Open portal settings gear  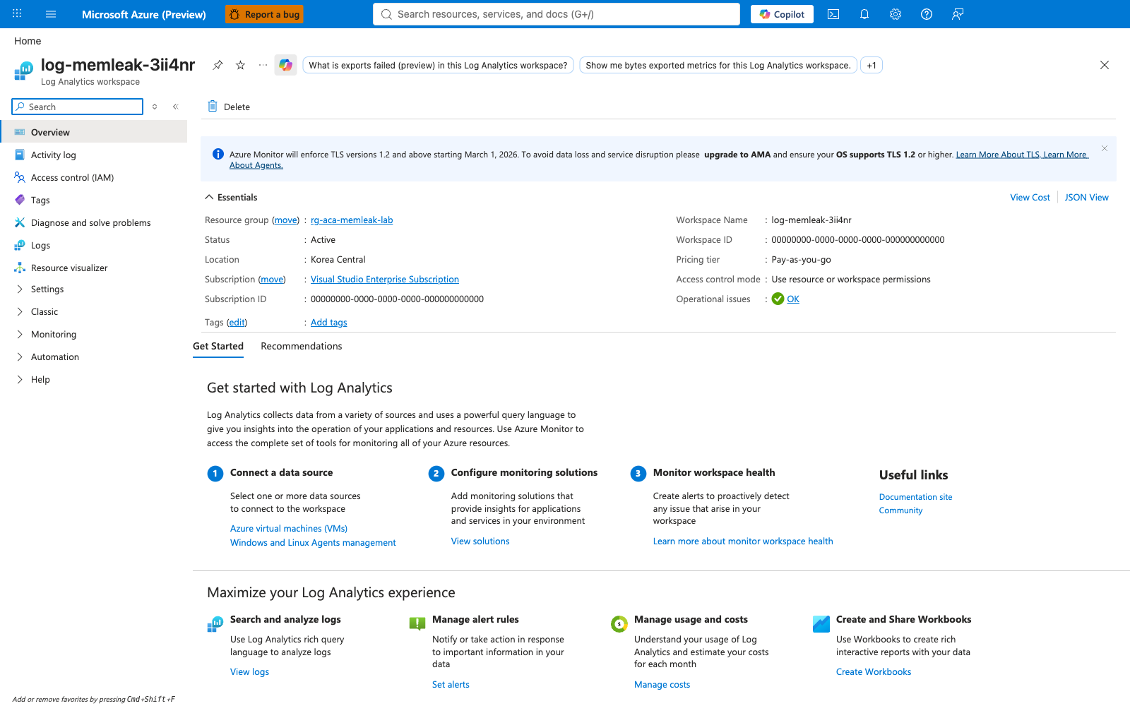(x=896, y=14)
